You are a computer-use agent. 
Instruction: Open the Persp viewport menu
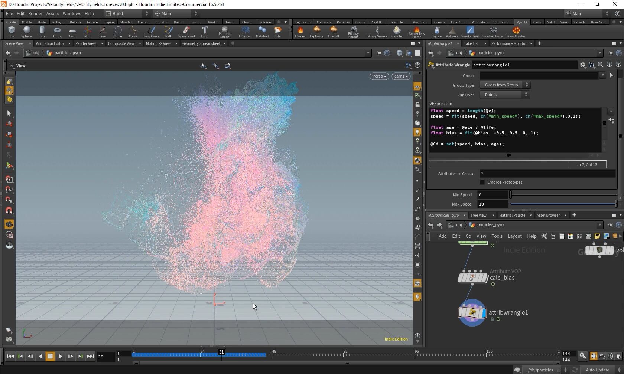(379, 76)
